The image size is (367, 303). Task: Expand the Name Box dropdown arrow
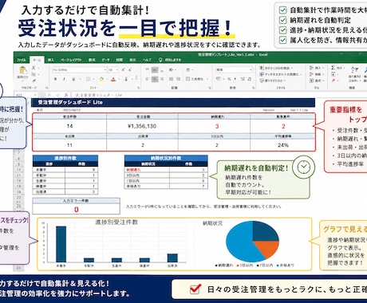pos(36,95)
